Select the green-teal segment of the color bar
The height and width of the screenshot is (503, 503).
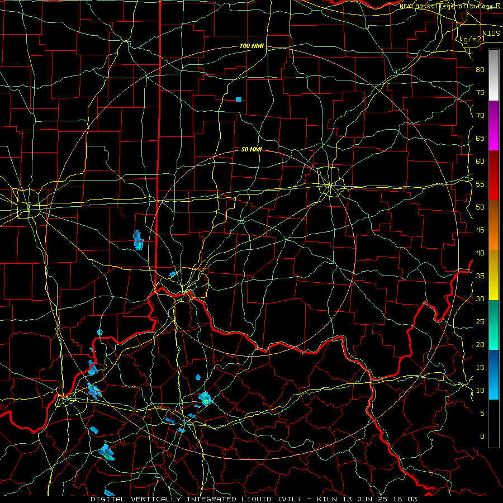click(x=493, y=325)
